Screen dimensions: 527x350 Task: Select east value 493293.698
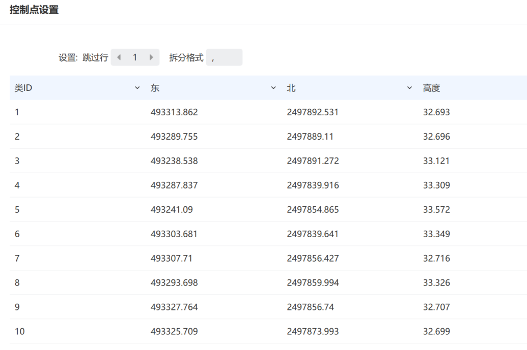(x=174, y=283)
